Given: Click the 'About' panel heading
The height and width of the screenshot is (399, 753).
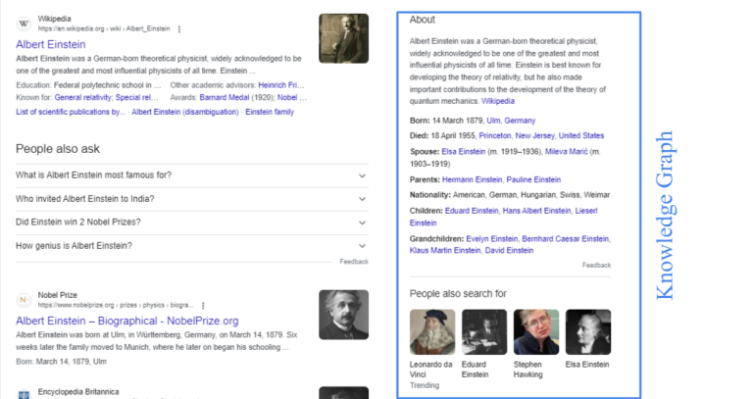Looking at the screenshot, I should click(423, 20).
